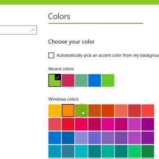
Task: Select the checked lime green recent color
Action: 55,80
